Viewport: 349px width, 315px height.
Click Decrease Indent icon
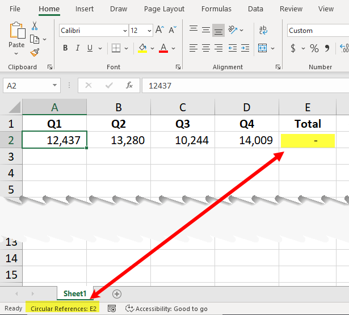(x=233, y=48)
